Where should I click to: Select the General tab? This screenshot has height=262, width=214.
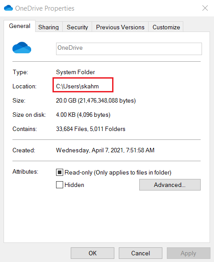(20, 26)
